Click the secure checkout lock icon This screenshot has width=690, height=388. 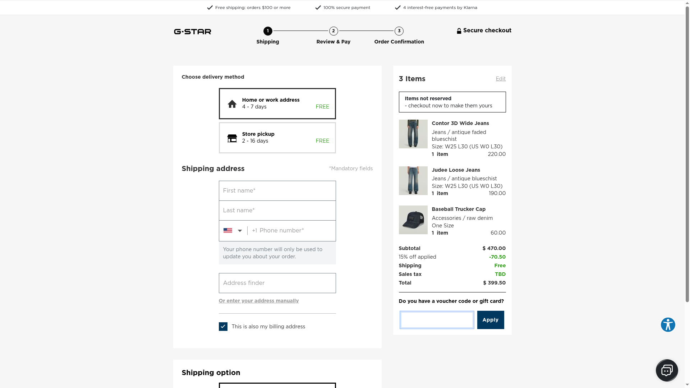click(x=459, y=31)
